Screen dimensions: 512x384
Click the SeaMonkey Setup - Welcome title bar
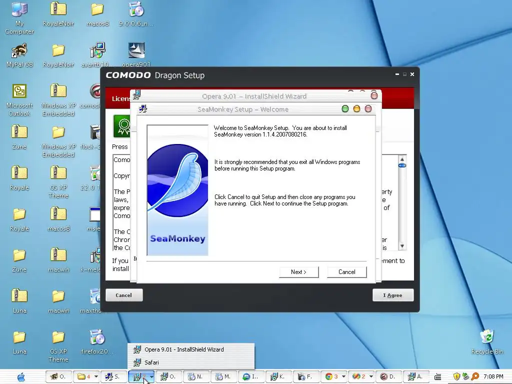point(243,109)
